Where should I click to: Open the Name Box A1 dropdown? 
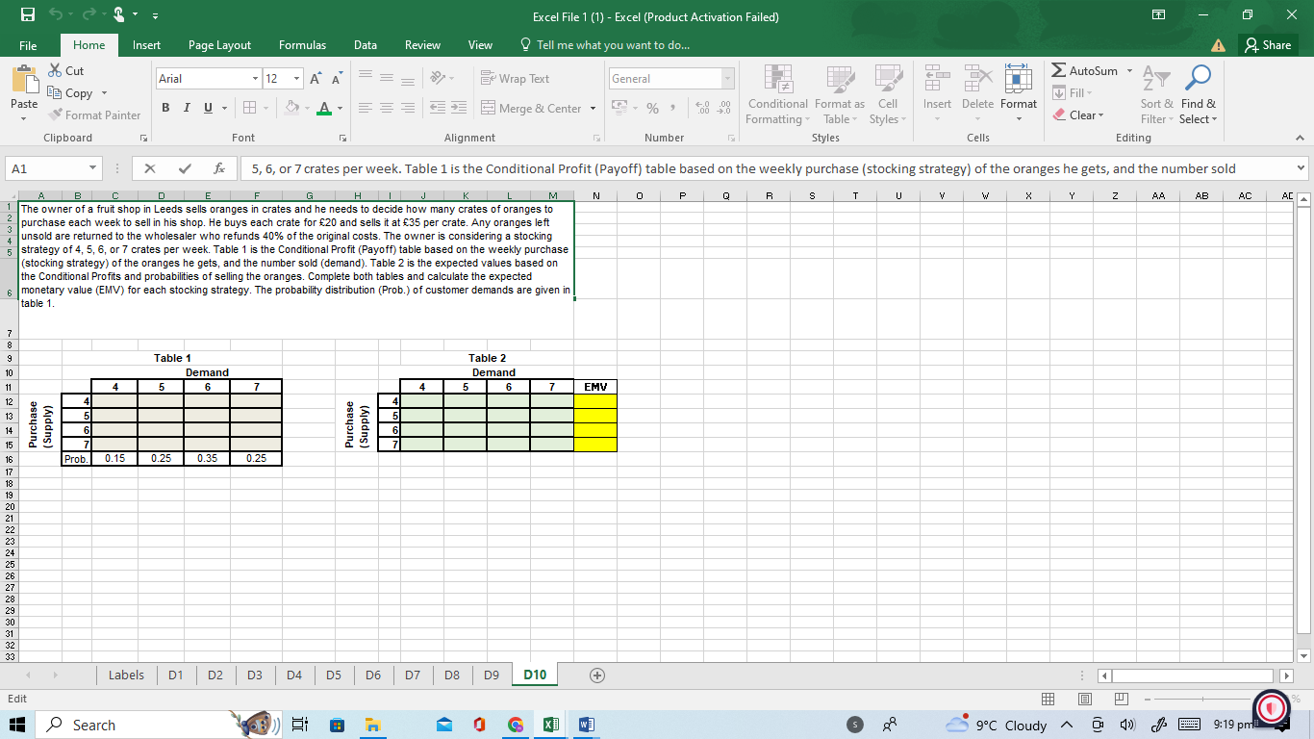tap(91, 168)
